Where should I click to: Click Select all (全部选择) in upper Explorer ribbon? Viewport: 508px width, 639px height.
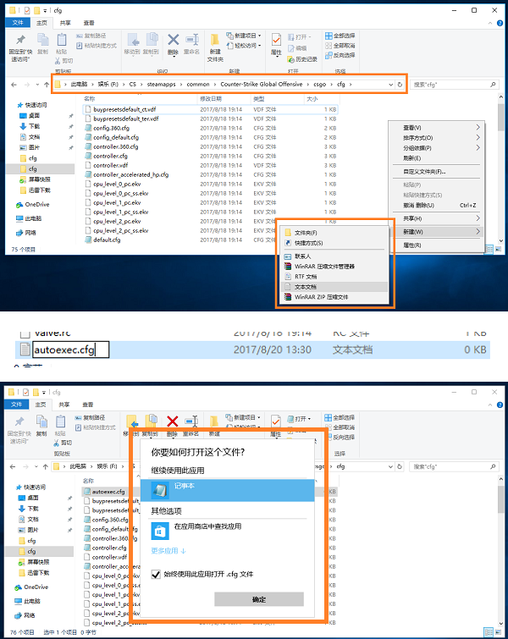pos(340,36)
